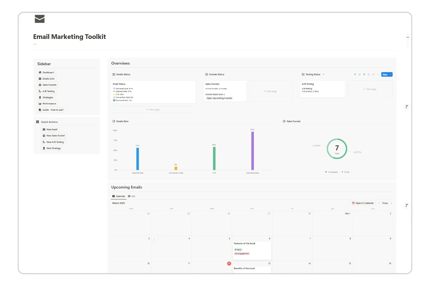Open A/B Testing from the sidebar
The image size is (430, 286).
[47, 91]
